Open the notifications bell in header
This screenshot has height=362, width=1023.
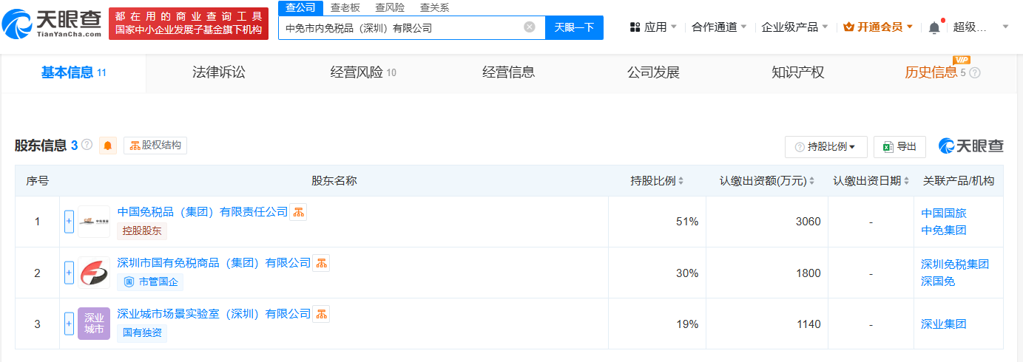pyautogui.click(x=934, y=27)
